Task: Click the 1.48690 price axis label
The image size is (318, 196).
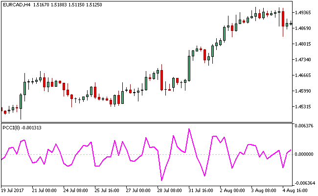Action: 302,28
